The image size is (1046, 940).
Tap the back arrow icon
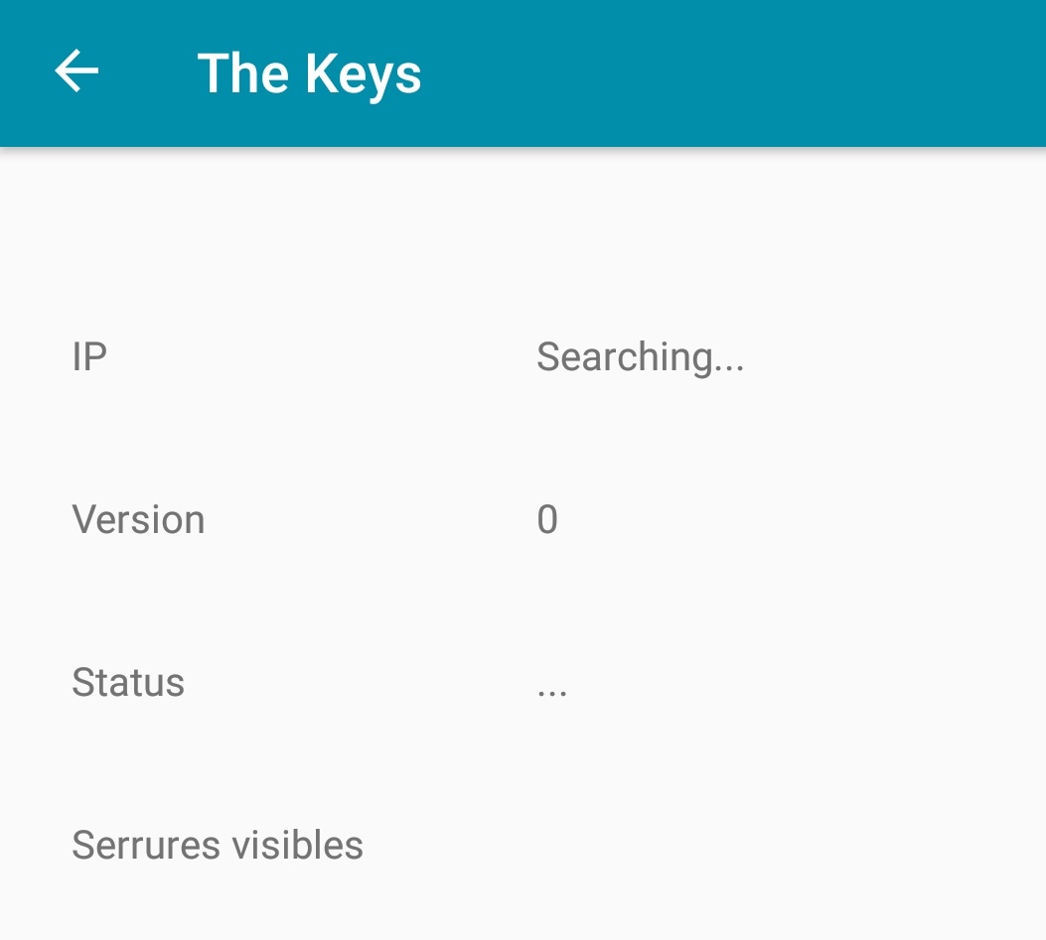[x=76, y=72]
